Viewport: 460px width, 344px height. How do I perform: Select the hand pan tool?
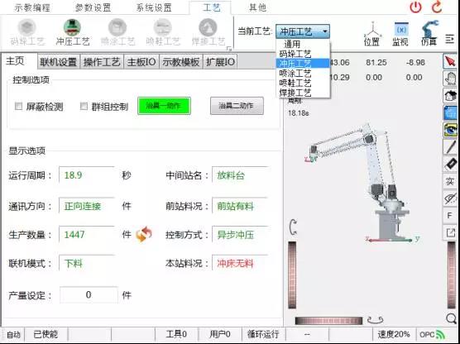tap(450, 79)
